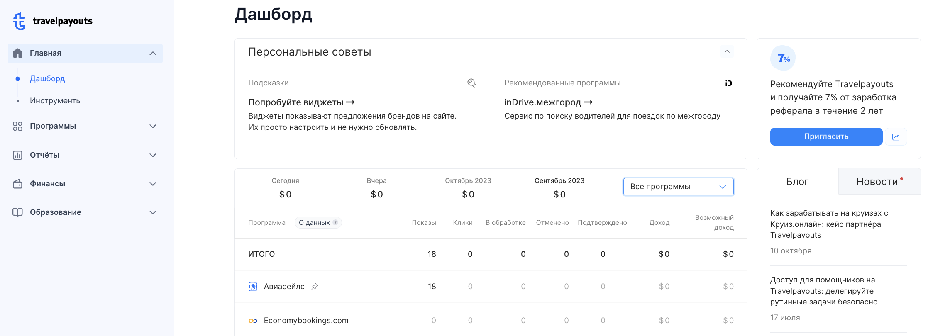This screenshot has width=928, height=336.
Task: Click the travelpayouts logo icon
Action: pyautogui.click(x=19, y=21)
